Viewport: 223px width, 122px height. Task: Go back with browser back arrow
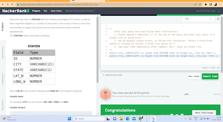click(x=3, y=4)
